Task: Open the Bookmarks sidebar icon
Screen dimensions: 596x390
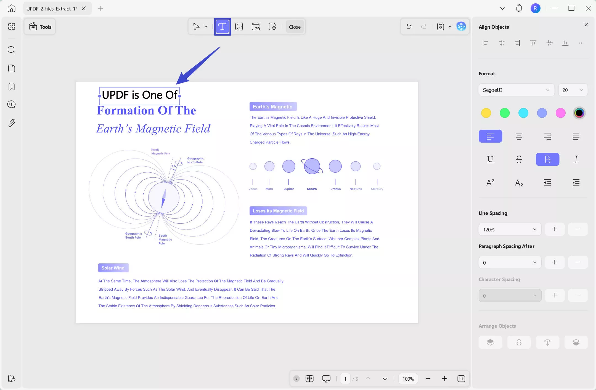Action: pos(11,87)
